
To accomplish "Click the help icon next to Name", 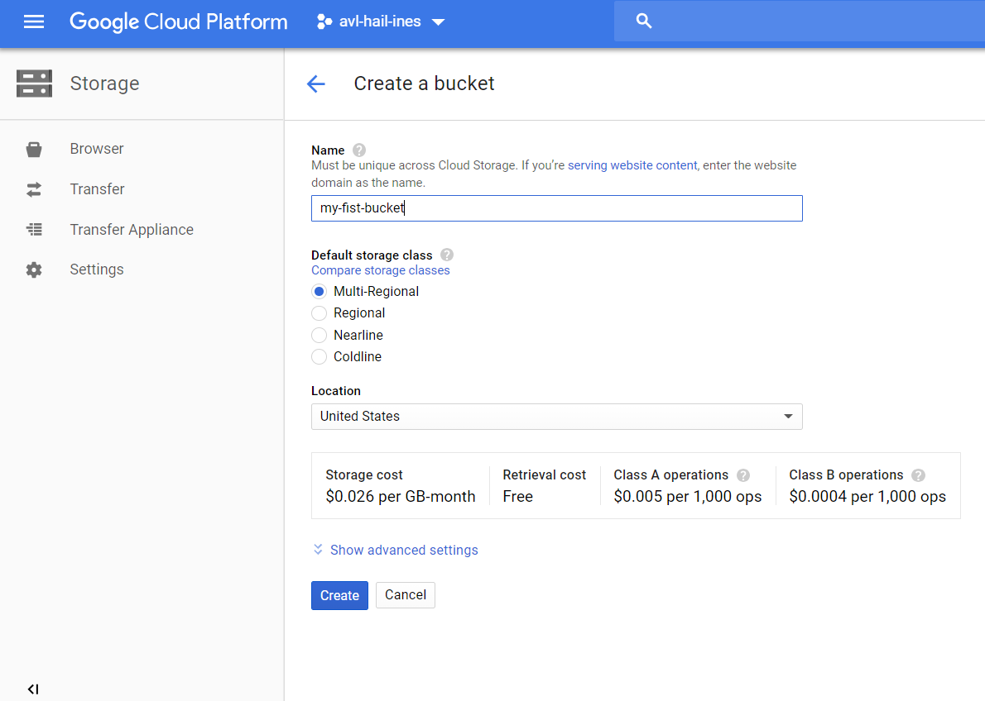I will [358, 150].
